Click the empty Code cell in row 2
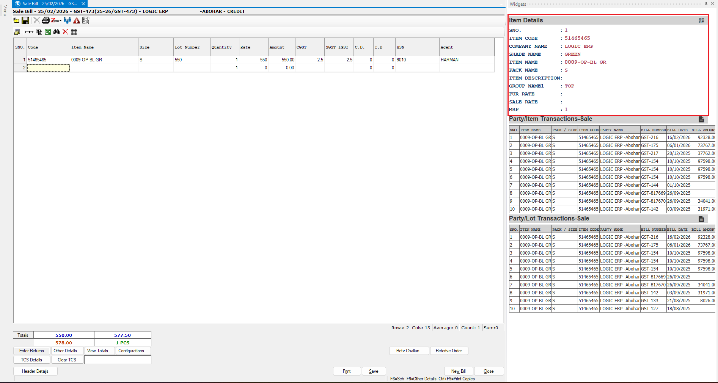Screen dimensions: 718x383 (x=48, y=68)
